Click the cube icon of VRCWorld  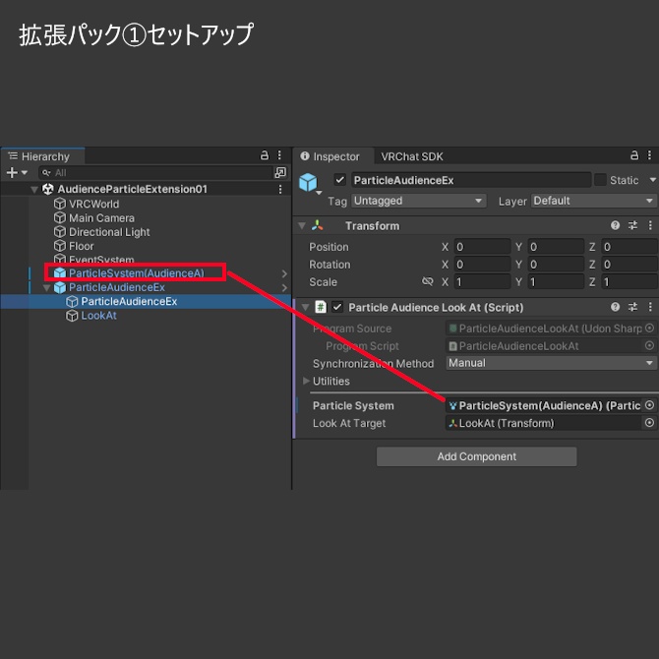click(60, 204)
